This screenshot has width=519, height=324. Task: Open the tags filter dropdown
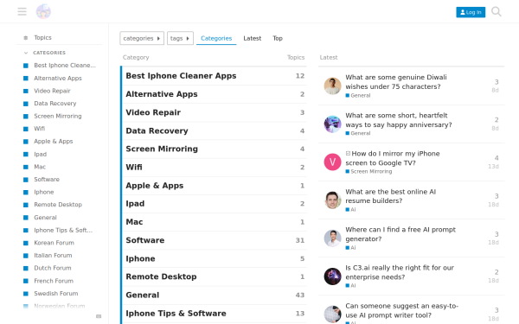pyautogui.click(x=180, y=38)
